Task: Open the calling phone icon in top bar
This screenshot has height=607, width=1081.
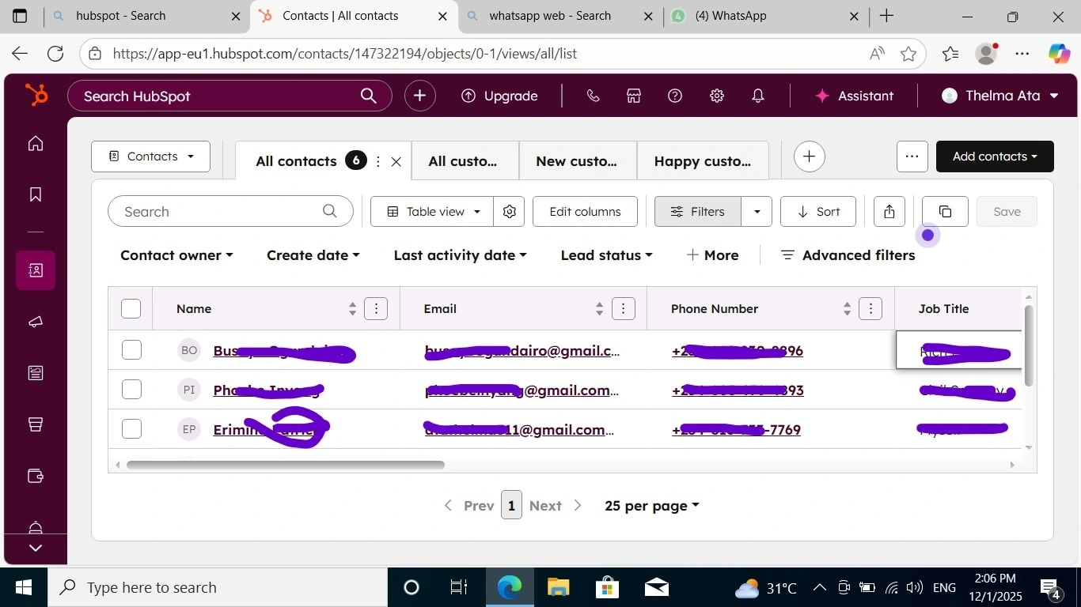Action: point(593,96)
